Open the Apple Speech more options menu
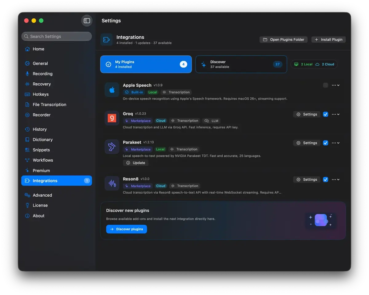Image resolution: width=369 pixels, height=295 pixels. coord(335,85)
